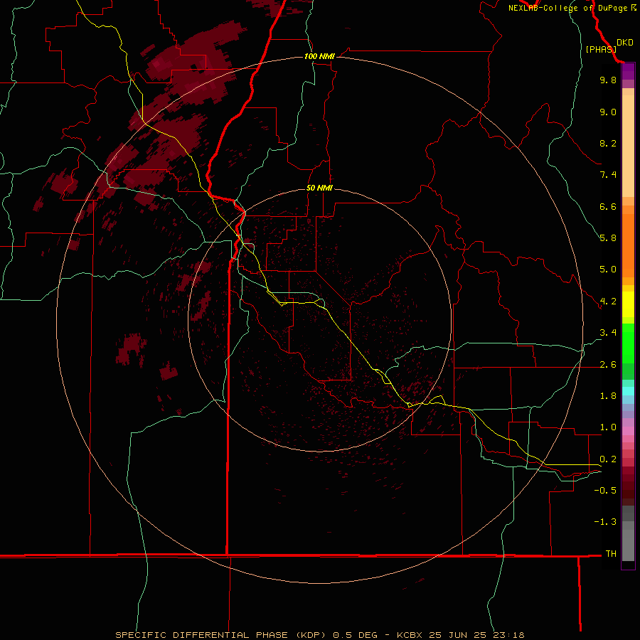Click the "[PHAS]" label beside the color bar
640x640 pixels.
click(601, 50)
